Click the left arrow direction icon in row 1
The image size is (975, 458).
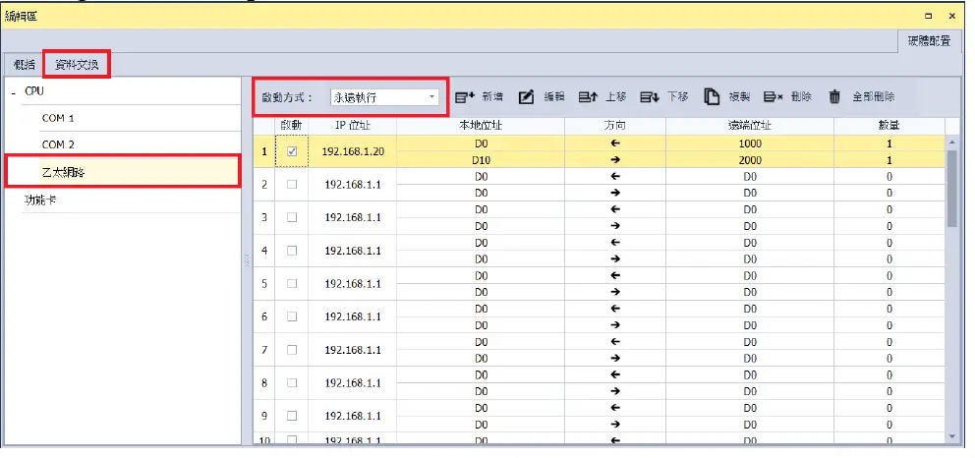615,143
